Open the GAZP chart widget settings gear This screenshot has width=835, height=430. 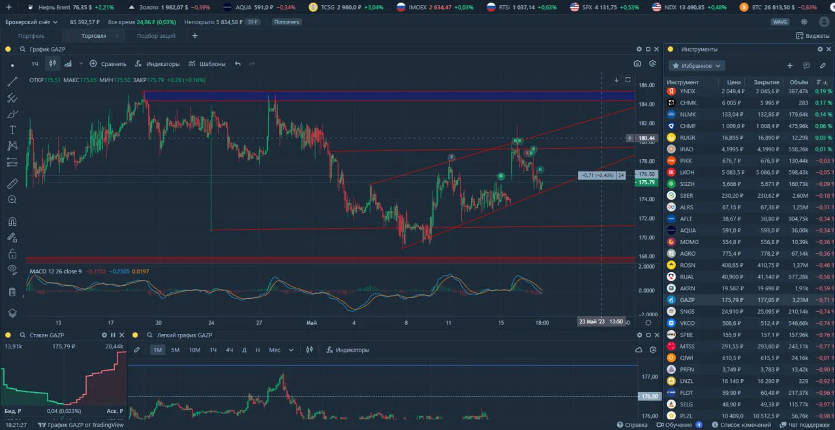click(x=639, y=49)
